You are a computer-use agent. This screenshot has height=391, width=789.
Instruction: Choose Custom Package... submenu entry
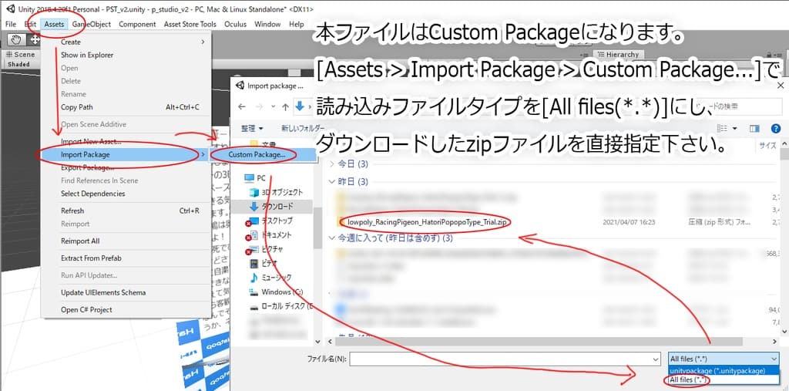point(264,155)
